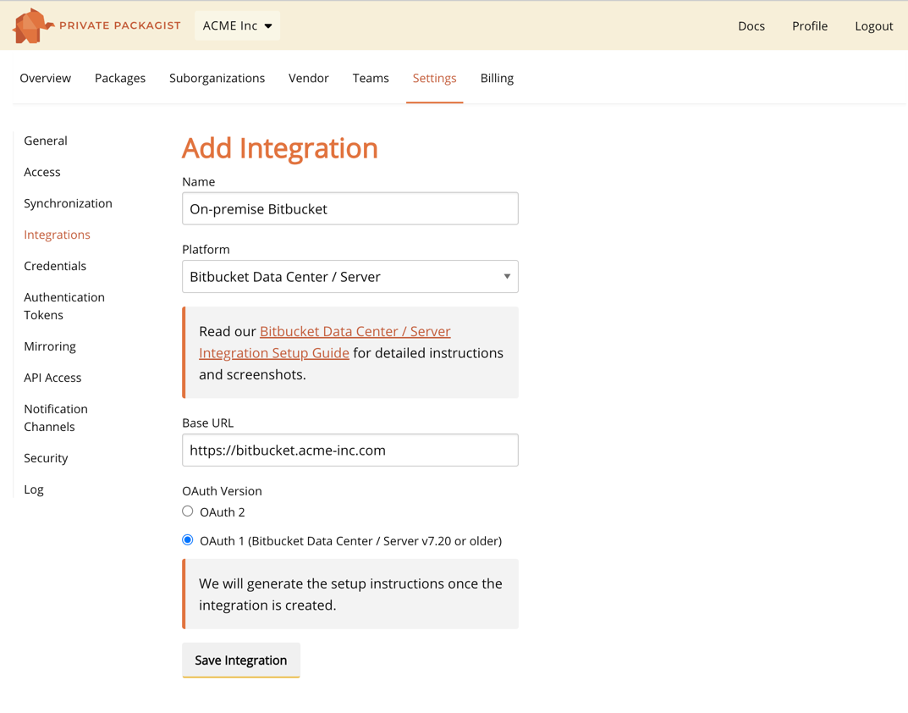
Task: Go to Notification Channels settings
Action: click(x=56, y=417)
